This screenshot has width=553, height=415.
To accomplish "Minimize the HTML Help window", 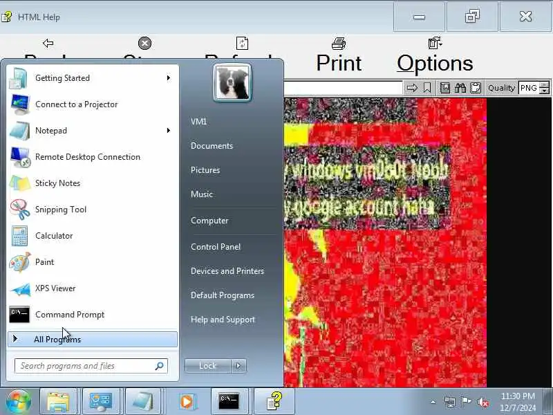I will pos(419,17).
